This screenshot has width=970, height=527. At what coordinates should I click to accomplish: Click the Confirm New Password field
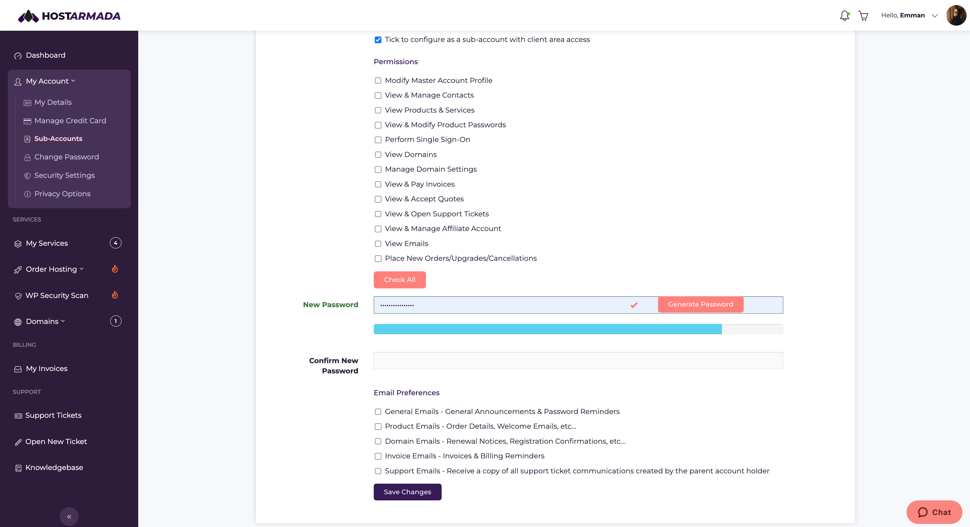tap(578, 360)
